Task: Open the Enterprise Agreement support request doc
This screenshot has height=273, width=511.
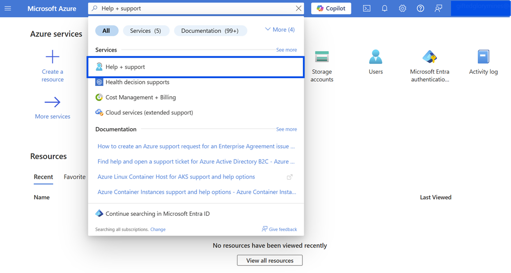Action: pyautogui.click(x=196, y=146)
